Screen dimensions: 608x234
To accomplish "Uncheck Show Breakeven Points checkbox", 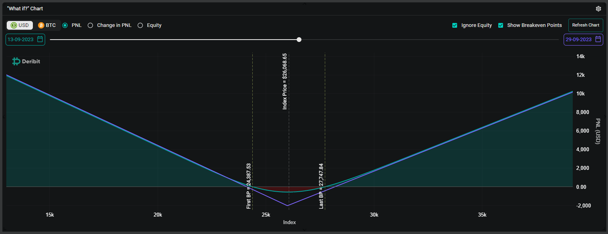I will [x=501, y=25].
